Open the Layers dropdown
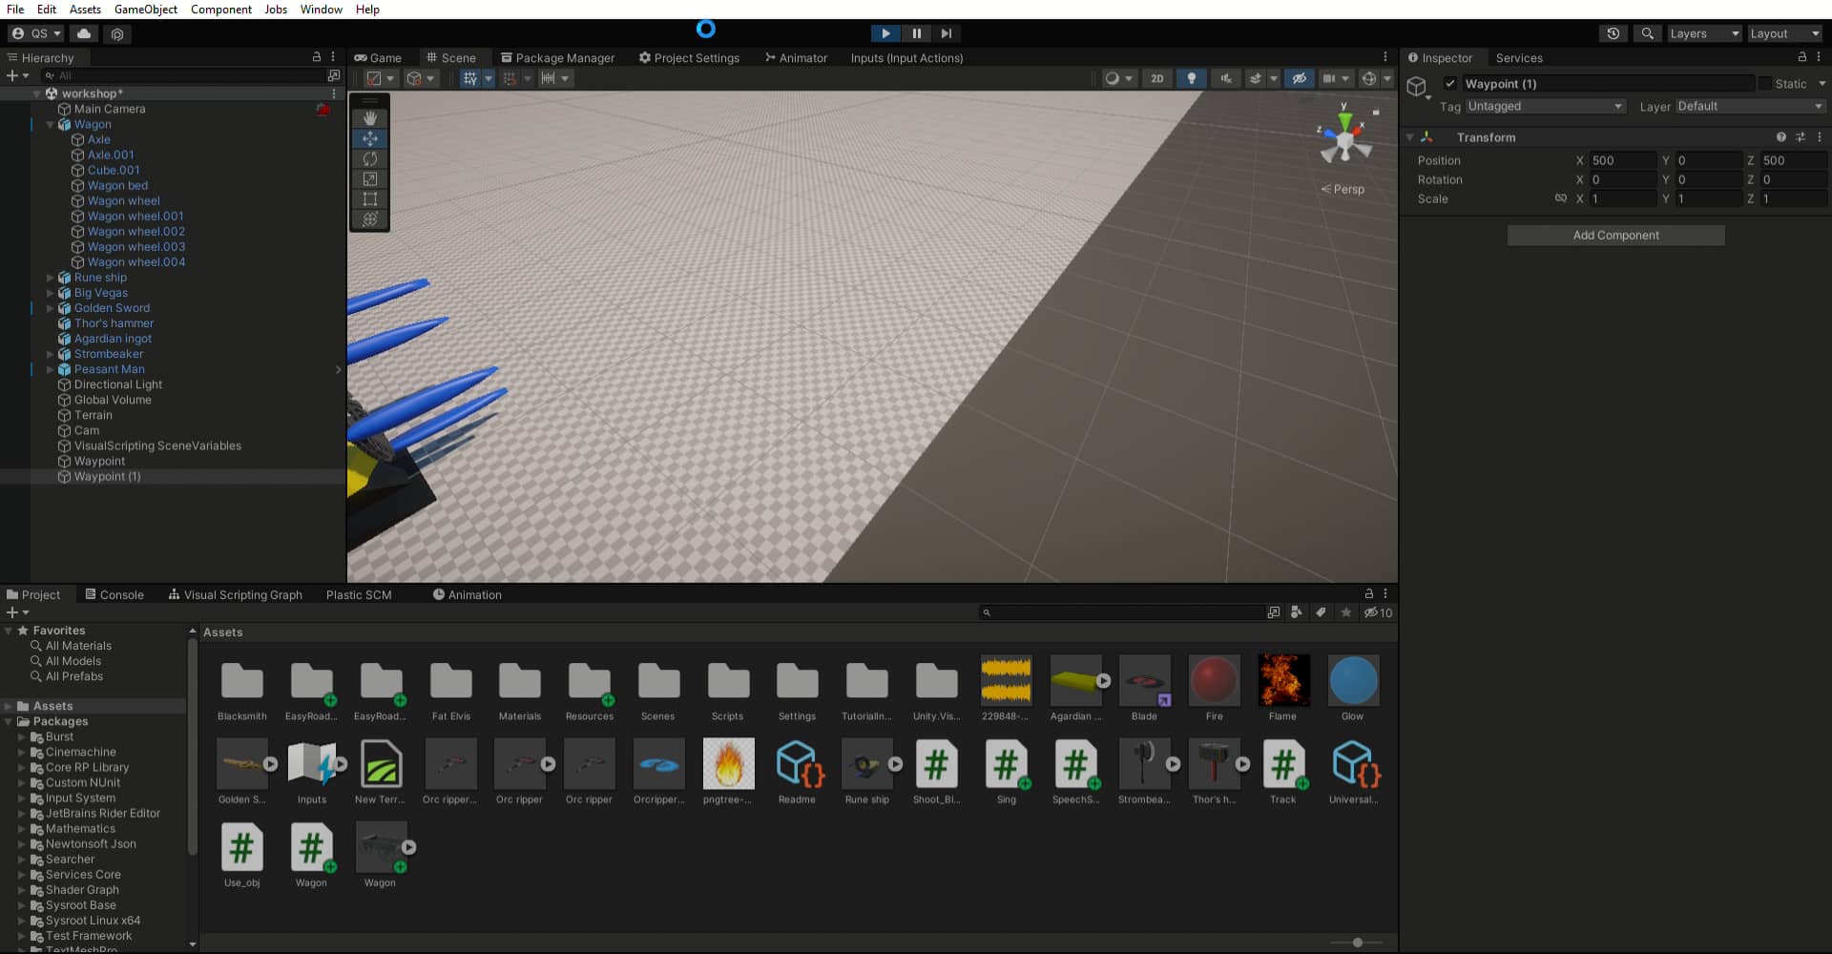 pos(1704,33)
